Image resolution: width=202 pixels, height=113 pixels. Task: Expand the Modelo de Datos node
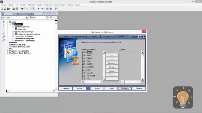[13, 27]
